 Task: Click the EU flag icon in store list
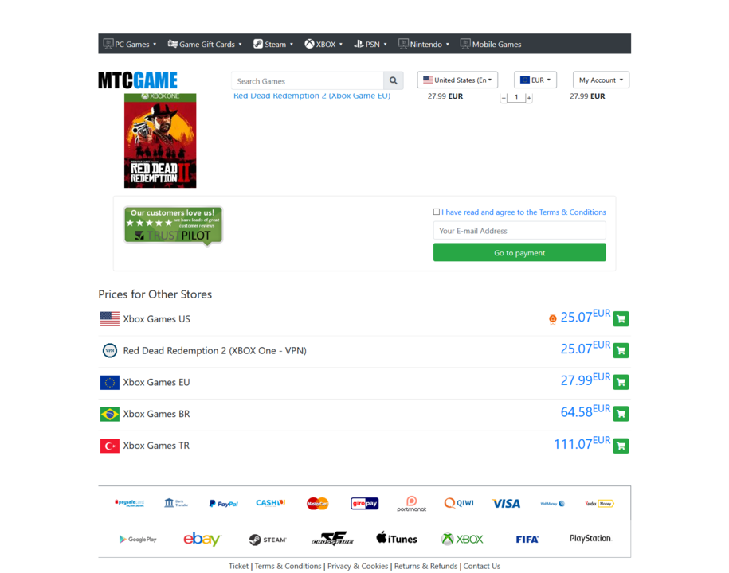coord(110,382)
